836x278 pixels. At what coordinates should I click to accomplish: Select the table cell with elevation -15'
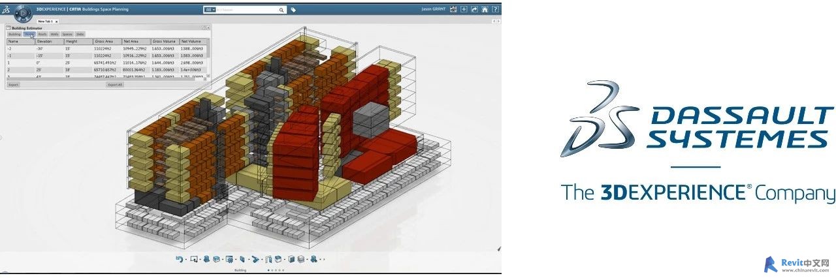49,55
